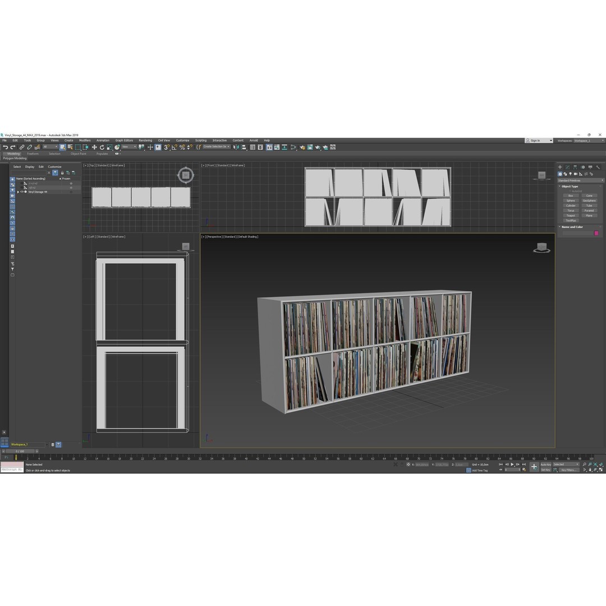Click the Teapot primitive button
606x606 pixels.
(x=571, y=215)
